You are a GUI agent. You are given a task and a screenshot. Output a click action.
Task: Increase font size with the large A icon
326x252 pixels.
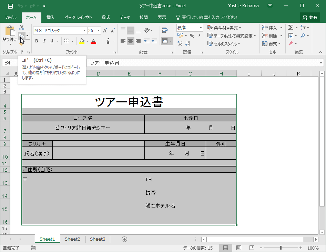click(x=105, y=31)
